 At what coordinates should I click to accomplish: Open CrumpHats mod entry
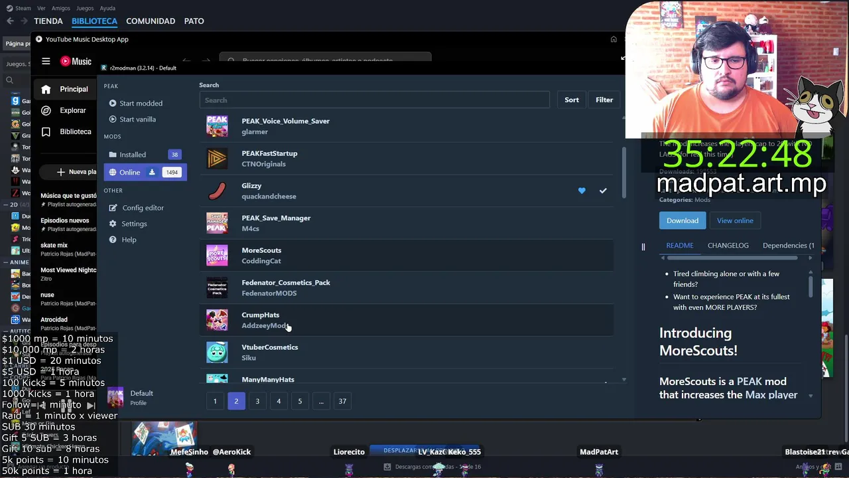point(407,320)
